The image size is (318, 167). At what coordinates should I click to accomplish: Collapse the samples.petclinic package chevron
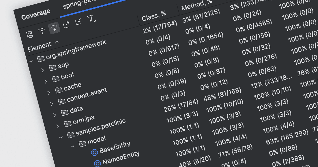coord(60,138)
